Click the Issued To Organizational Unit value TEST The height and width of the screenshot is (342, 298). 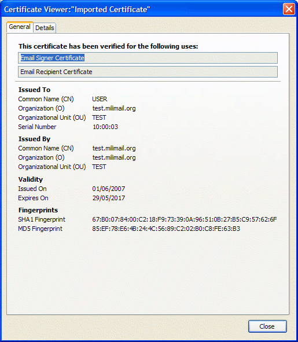tap(99, 117)
